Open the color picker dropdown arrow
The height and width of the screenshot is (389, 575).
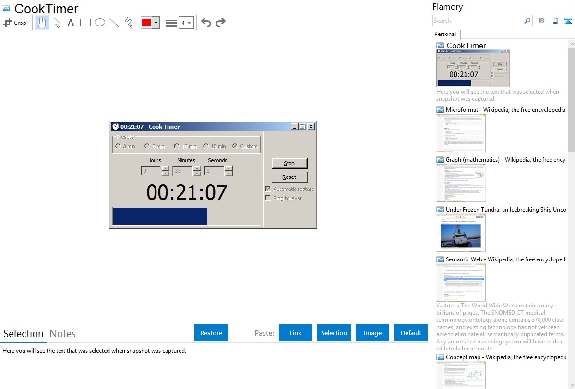[156, 23]
